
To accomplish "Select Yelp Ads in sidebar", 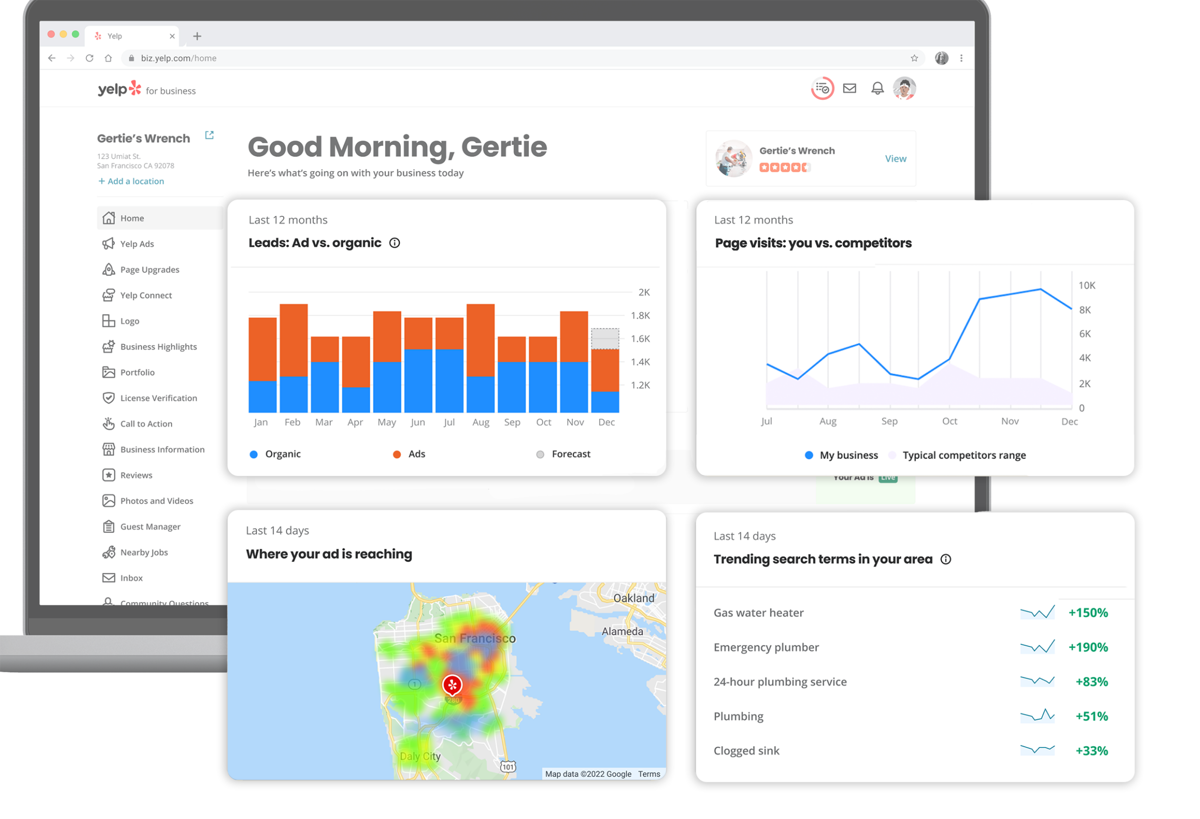I will 137,244.
